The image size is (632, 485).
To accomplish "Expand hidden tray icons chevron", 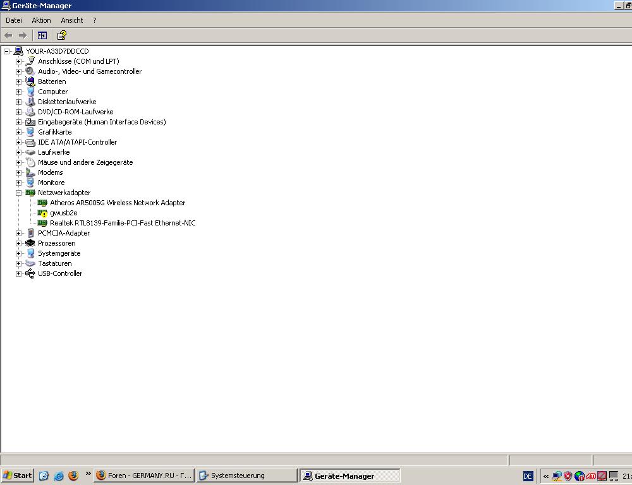I will pos(546,476).
